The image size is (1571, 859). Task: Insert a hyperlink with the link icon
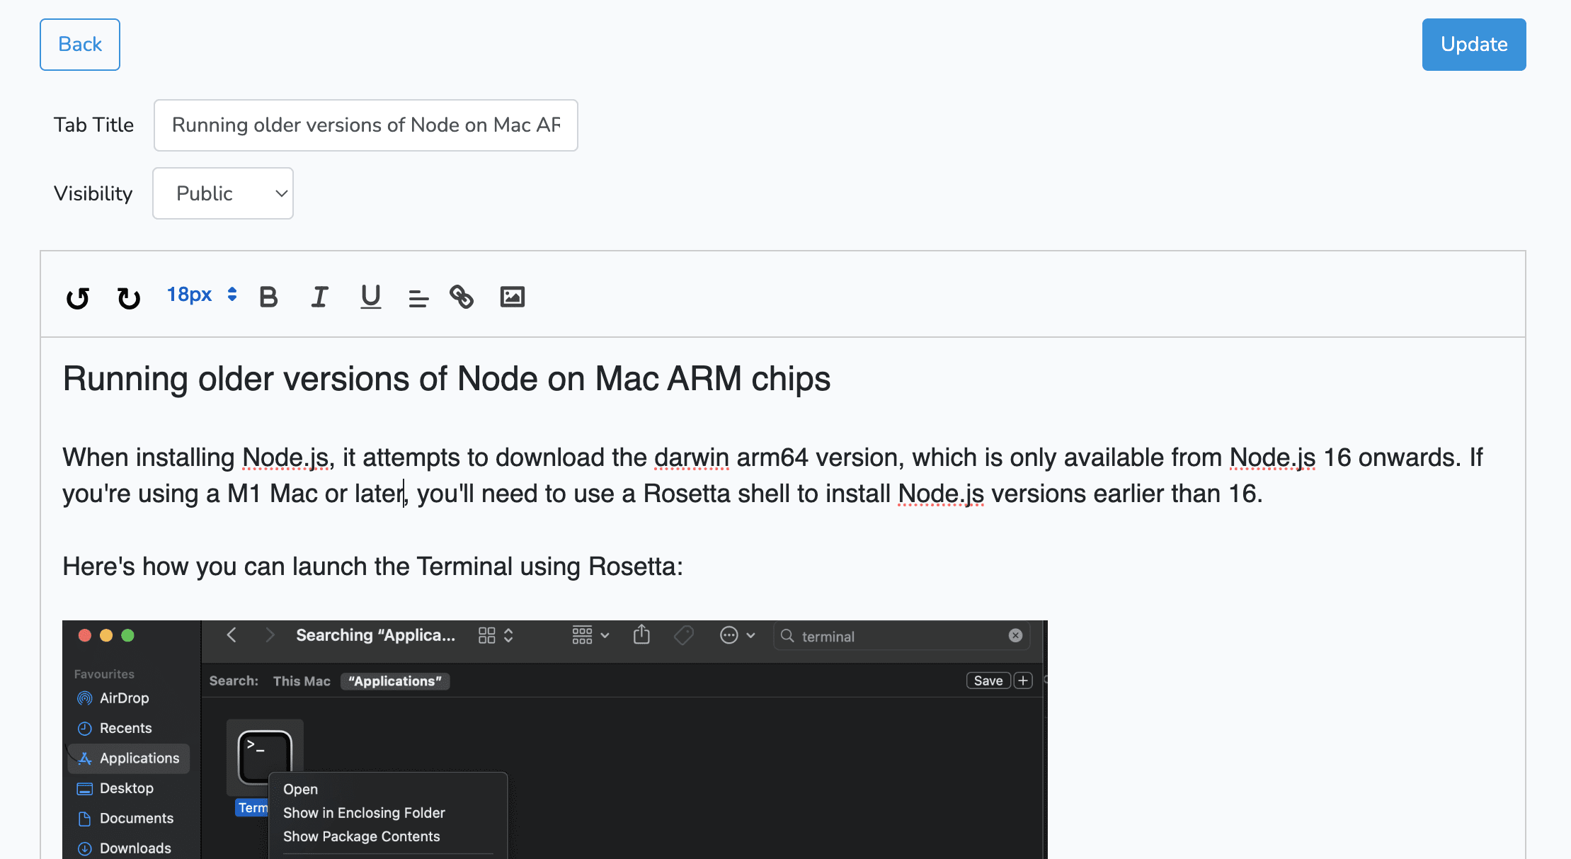coord(462,297)
